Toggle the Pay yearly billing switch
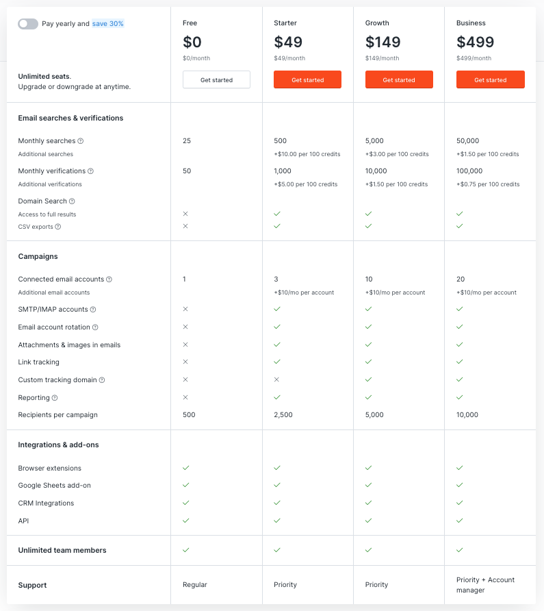 28,23
